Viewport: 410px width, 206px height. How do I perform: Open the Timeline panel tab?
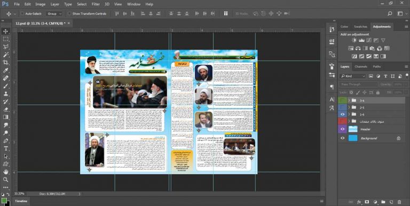(x=21, y=201)
